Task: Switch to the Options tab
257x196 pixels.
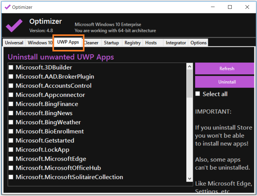Action: tap(198, 43)
